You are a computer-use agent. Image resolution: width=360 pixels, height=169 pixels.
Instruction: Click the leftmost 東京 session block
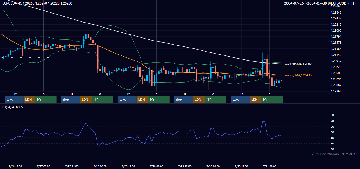pos(14,99)
